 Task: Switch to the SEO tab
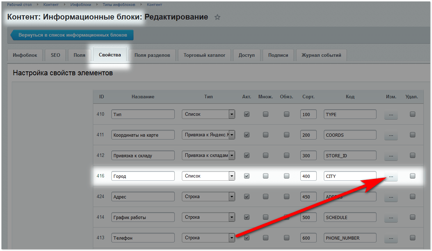tap(56, 55)
